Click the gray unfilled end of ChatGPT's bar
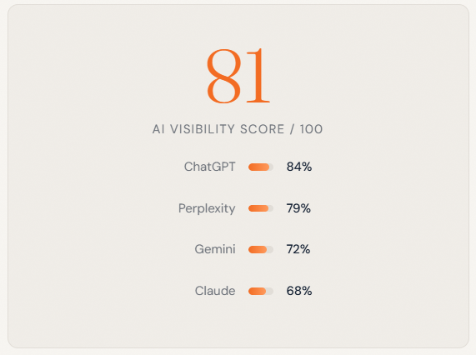 pyautogui.click(x=272, y=167)
